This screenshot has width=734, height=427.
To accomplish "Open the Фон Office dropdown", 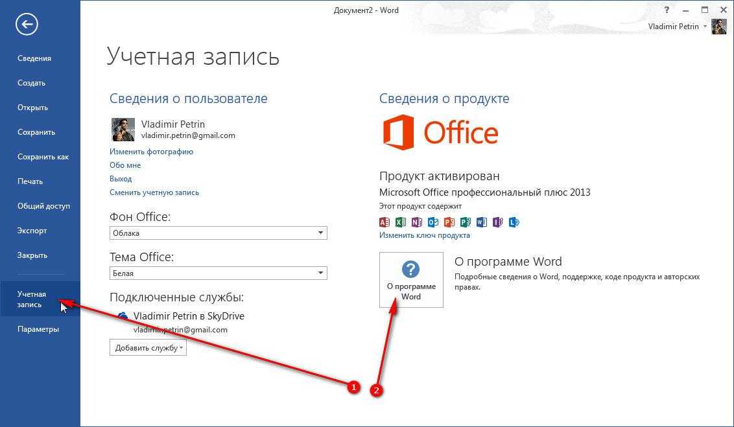I will 218,233.
